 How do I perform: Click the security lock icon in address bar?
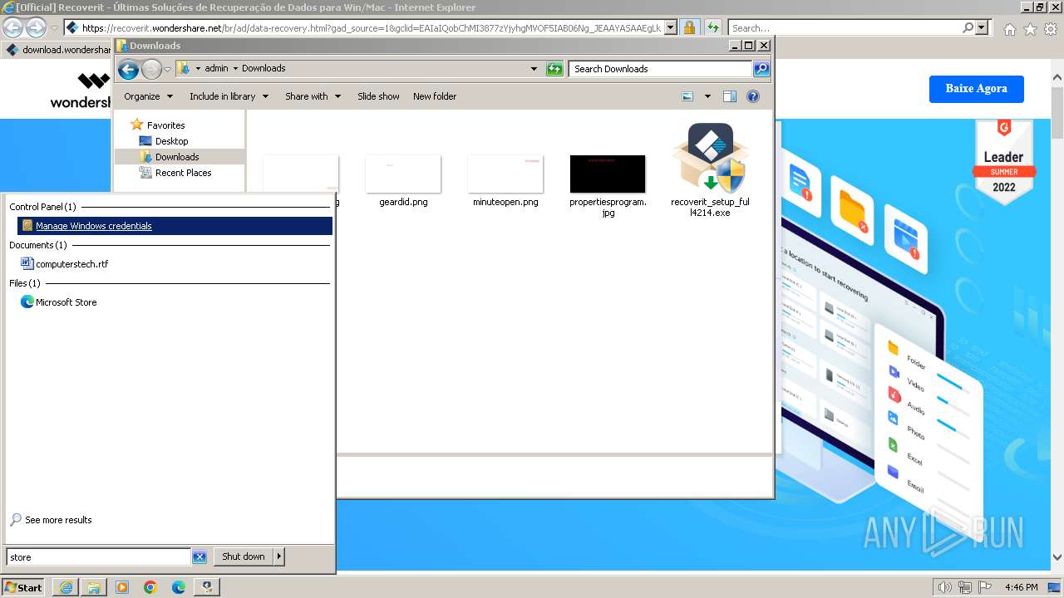point(689,27)
